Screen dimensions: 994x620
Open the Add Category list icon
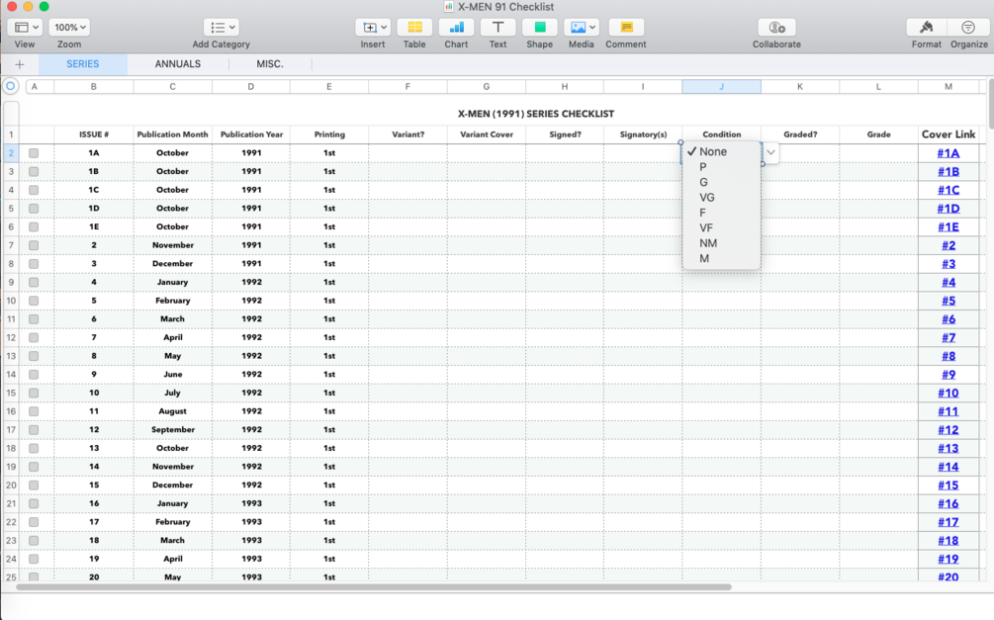pyautogui.click(x=217, y=28)
